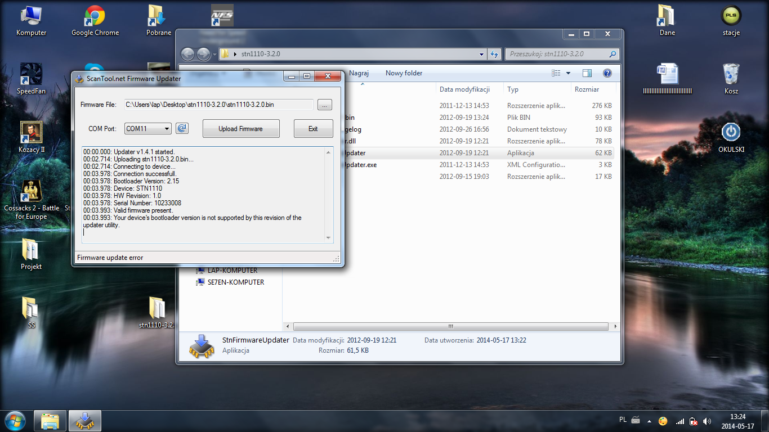Select the Kosz recycle bin icon
Image resolution: width=769 pixels, height=432 pixels.
tap(731, 79)
